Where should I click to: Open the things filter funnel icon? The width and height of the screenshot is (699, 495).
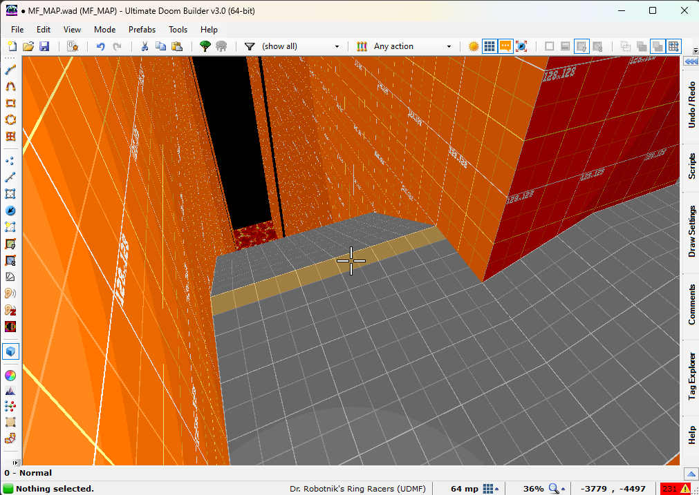pyautogui.click(x=250, y=46)
